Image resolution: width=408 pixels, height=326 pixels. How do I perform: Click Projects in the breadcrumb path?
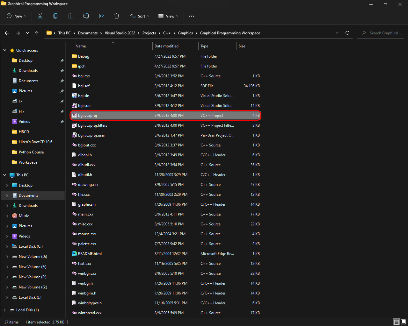pyautogui.click(x=149, y=33)
